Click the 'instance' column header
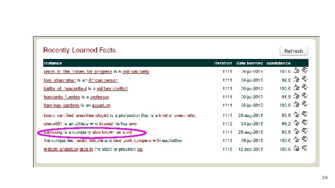Image resolution: width=335 pixels, height=188 pixels. [53, 63]
